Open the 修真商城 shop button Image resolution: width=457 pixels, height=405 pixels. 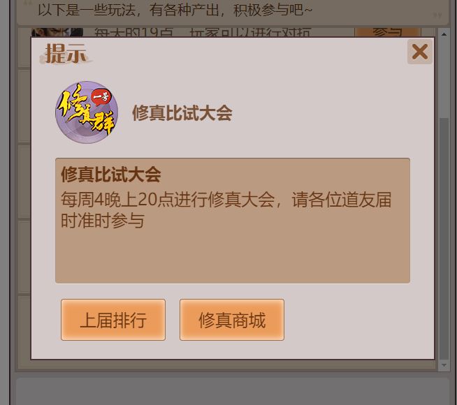tap(232, 320)
